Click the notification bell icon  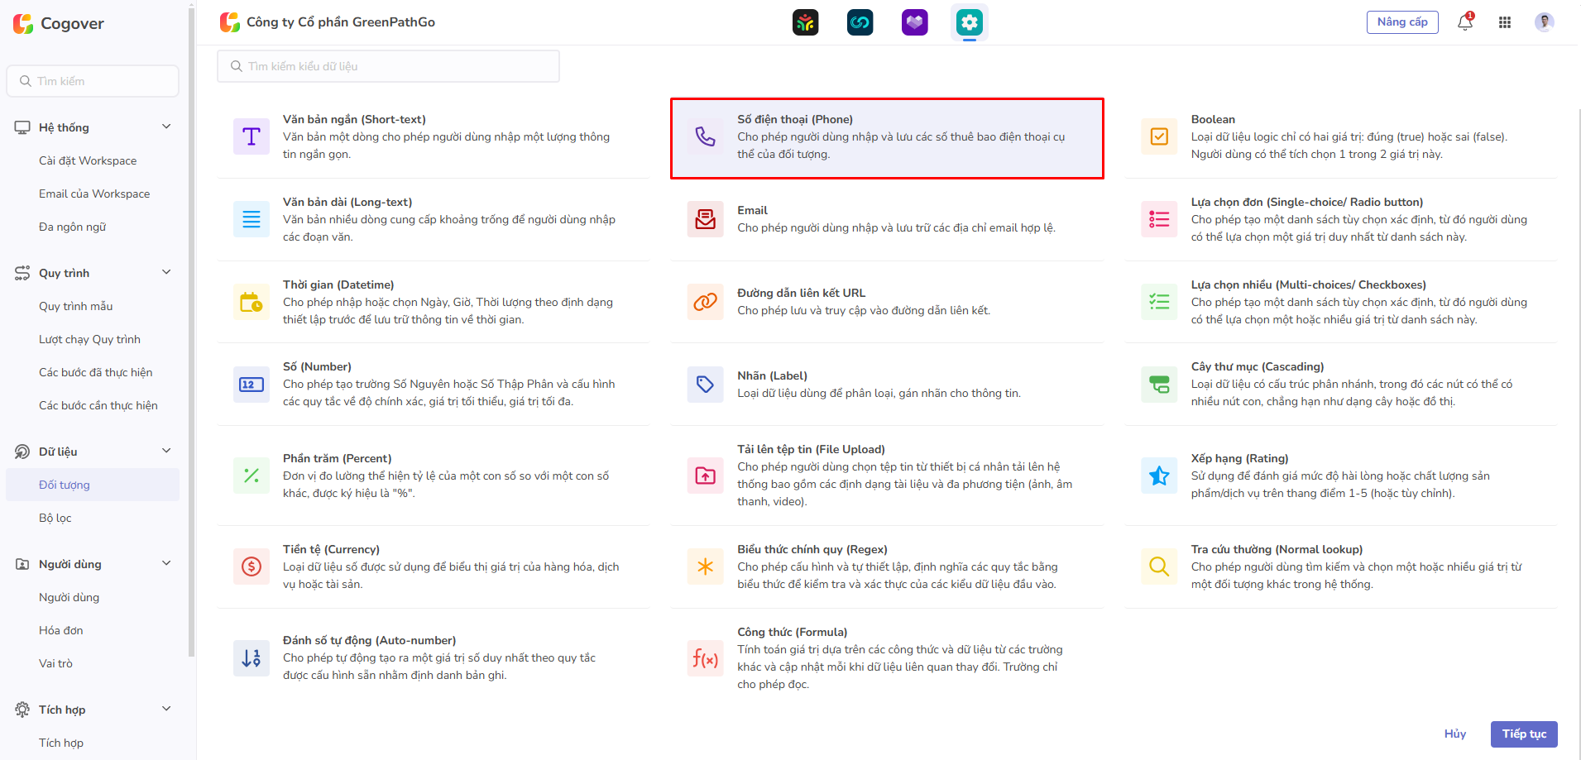pos(1464,22)
